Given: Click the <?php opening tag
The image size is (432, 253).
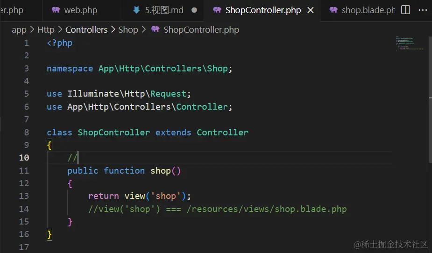Looking at the screenshot, I should [59, 43].
